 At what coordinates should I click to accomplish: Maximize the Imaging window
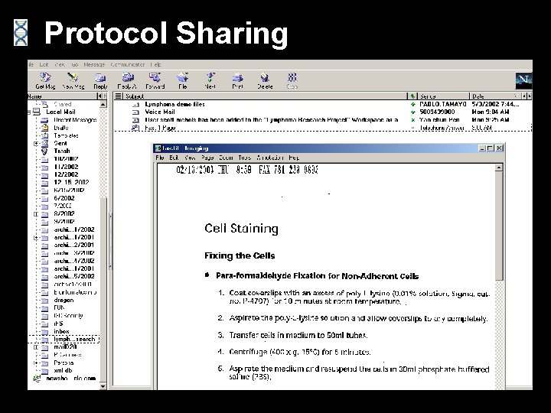point(491,148)
